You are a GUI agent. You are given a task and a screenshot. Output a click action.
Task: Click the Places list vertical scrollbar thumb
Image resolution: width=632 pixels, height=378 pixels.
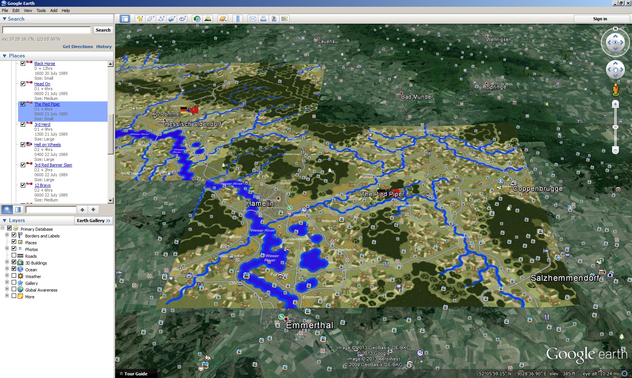[111, 134]
